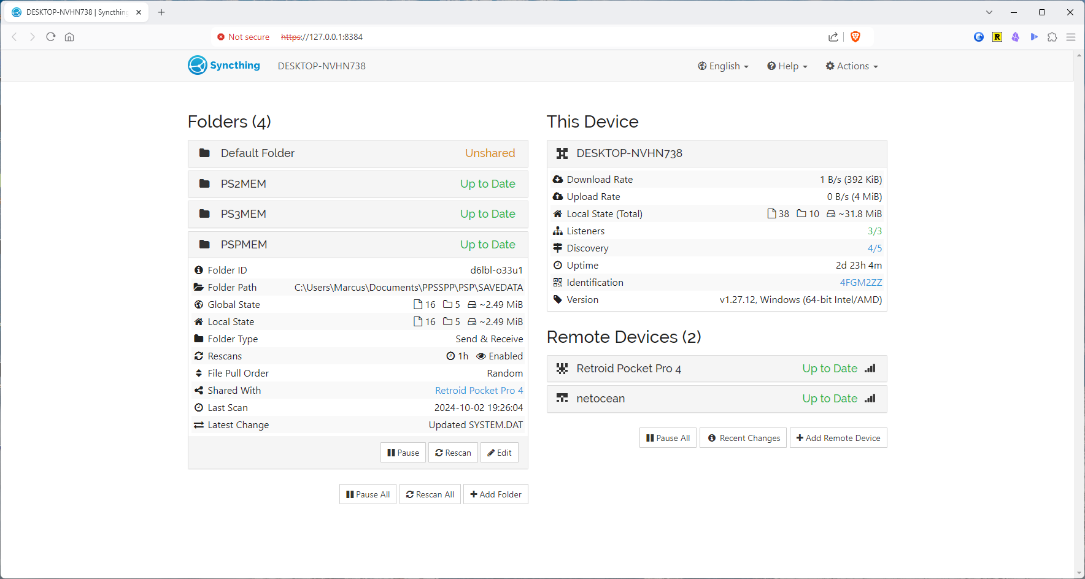
Task: Open the English language dropdown
Action: (x=723, y=66)
